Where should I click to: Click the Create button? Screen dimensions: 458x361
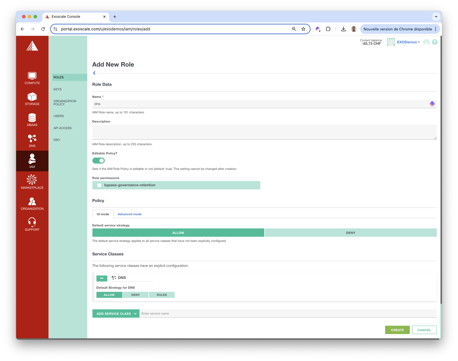point(397,330)
